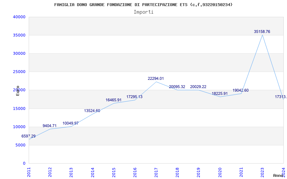The height and width of the screenshot is (179, 287).
Task: Select data label 10049.97
Action: pyautogui.click(x=70, y=123)
